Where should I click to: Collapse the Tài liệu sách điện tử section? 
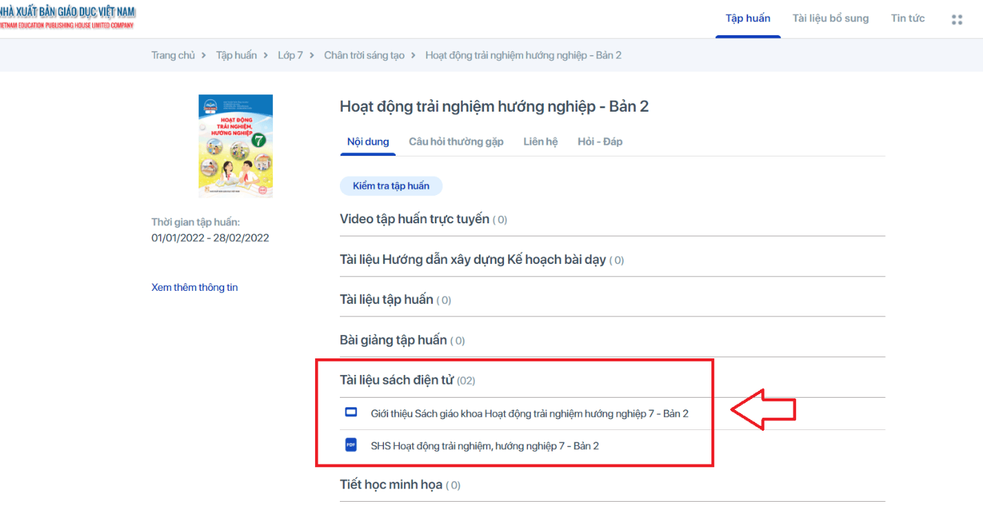[x=612, y=380]
